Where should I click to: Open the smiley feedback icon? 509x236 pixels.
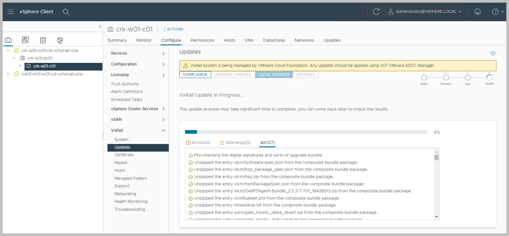[x=477, y=12]
